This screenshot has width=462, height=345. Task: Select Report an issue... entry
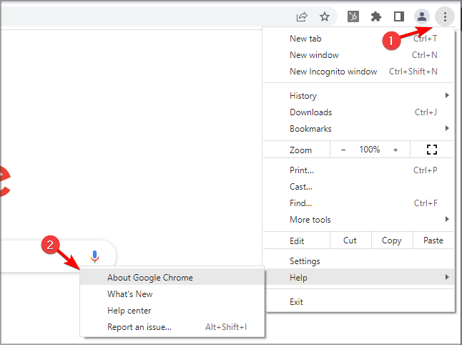tap(172, 327)
